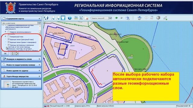Click the набережная Макарова street label
193x108 pixels.
click(73, 24)
